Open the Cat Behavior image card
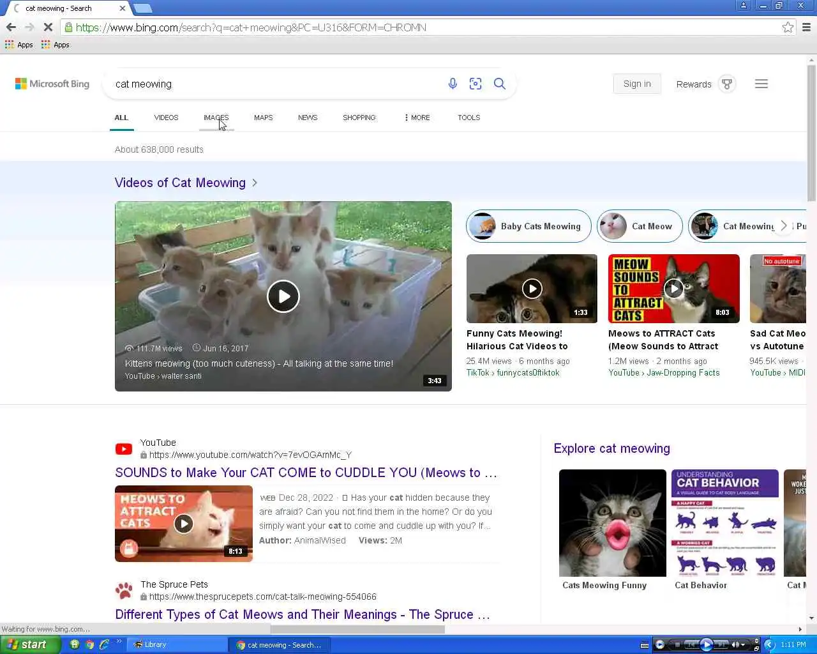This screenshot has height=654, width=817. (725, 530)
